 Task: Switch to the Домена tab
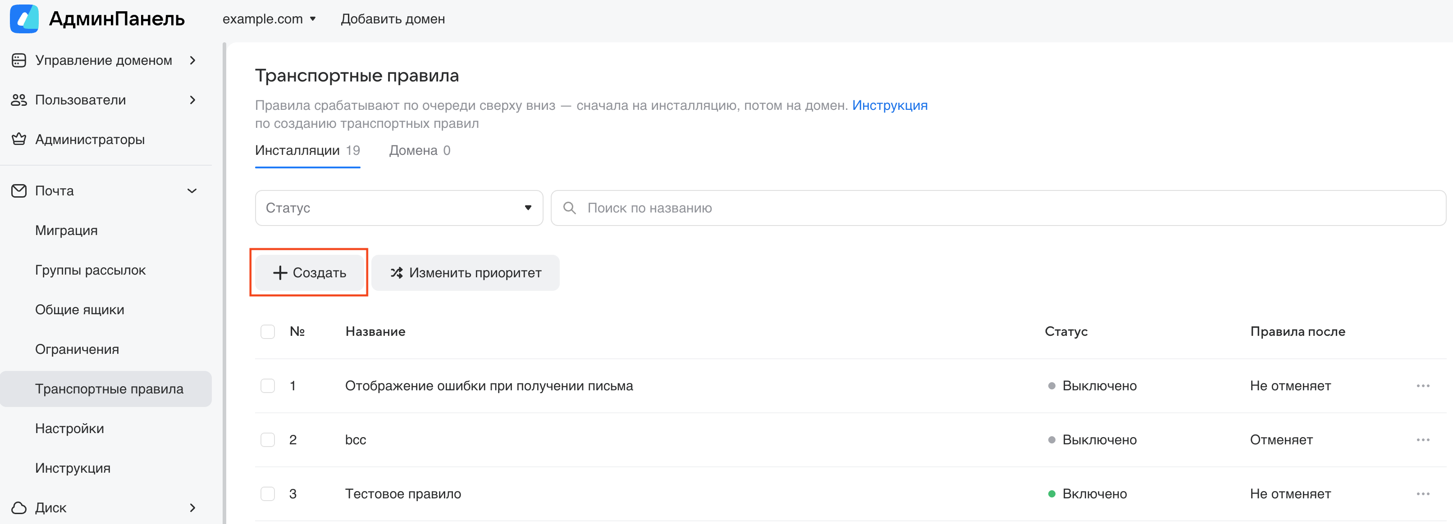coord(420,150)
